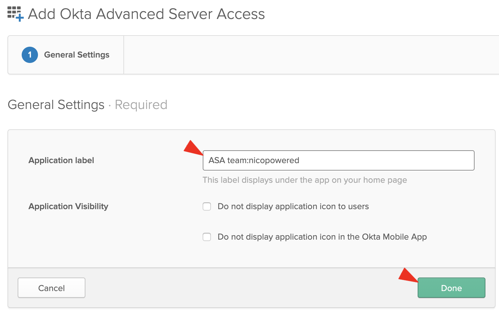Click the blue step 1 circle

point(30,55)
